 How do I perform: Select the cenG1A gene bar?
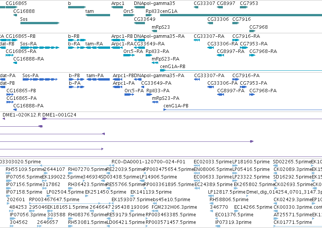[241, 15]
